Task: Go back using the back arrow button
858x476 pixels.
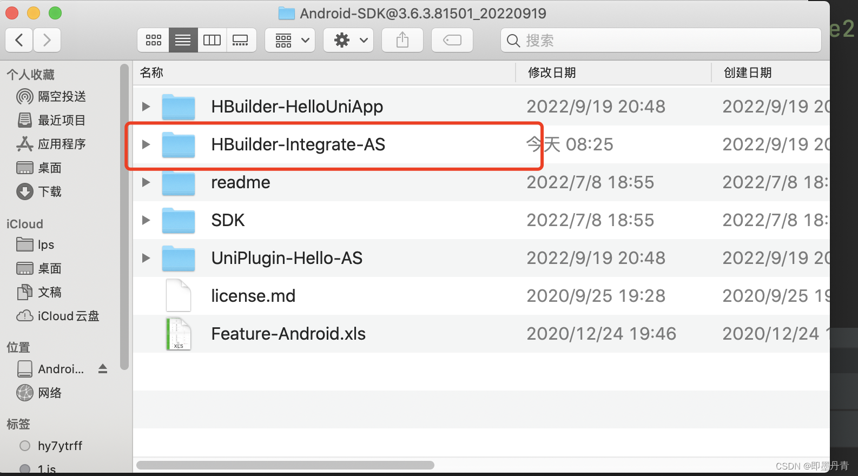Action: 19,40
